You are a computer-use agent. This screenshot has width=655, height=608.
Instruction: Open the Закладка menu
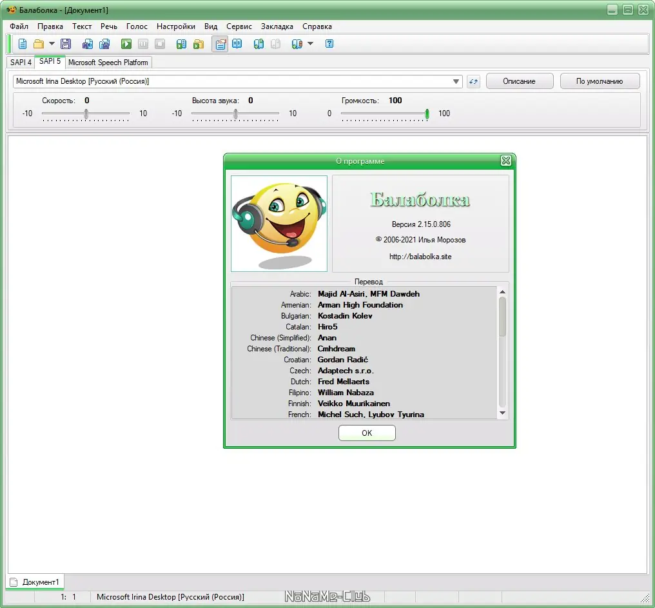[x=277, y=26]
